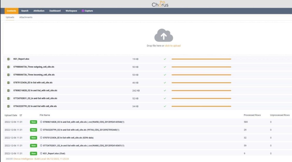Switch to the Attachments tab
The width and height of the screenshot is (292, 162).
pos(25,17)
